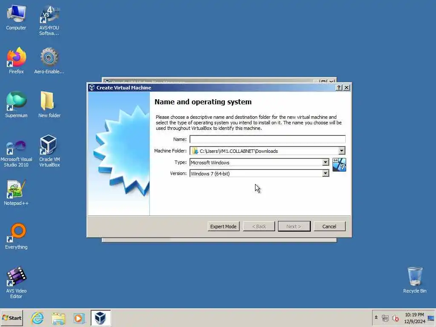Viewport: 436px width, 327px height.
Task: Open the Everything search shortcut
Action: point(16,236)
